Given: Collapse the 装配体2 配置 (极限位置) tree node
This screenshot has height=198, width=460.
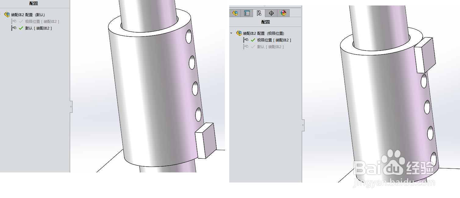Looking at the screenshot, I should (x=231, y=33).
